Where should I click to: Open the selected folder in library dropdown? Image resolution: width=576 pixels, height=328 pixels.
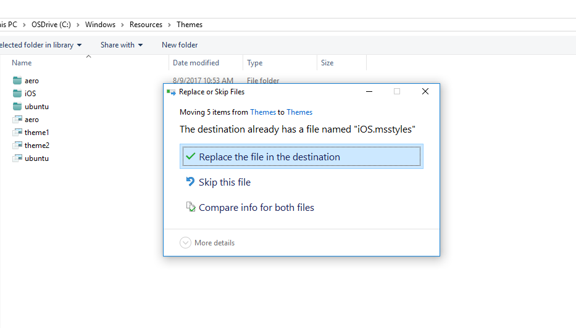point(38,45)
